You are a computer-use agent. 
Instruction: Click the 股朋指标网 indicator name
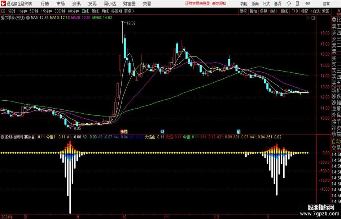pos(14,137)
